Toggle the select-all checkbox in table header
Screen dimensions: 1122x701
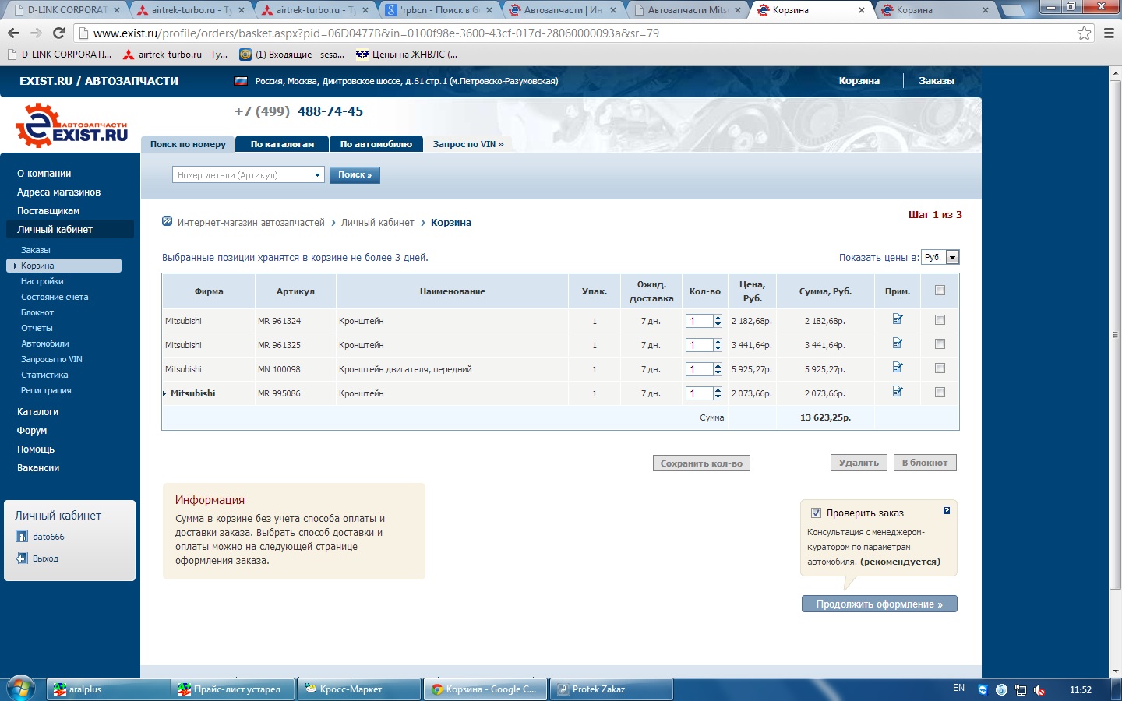tap(940, 291)
